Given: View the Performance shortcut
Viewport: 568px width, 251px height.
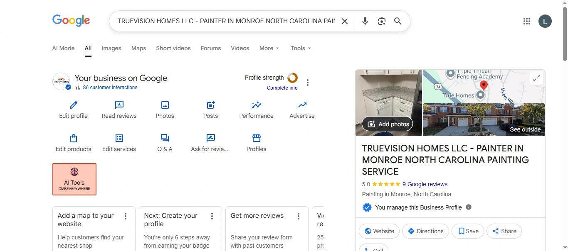Looking at the screenshot, I should [257, 110].
